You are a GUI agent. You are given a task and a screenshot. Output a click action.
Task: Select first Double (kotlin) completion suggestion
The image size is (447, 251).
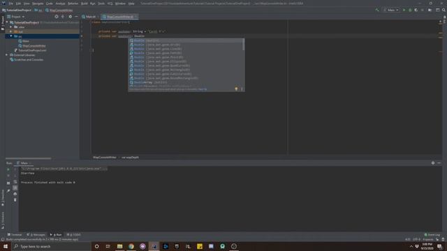[x=186, y=40]
